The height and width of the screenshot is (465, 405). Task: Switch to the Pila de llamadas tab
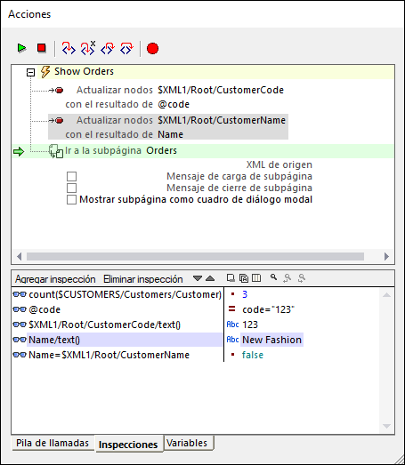pyautogui.click(x=53, y=443)
